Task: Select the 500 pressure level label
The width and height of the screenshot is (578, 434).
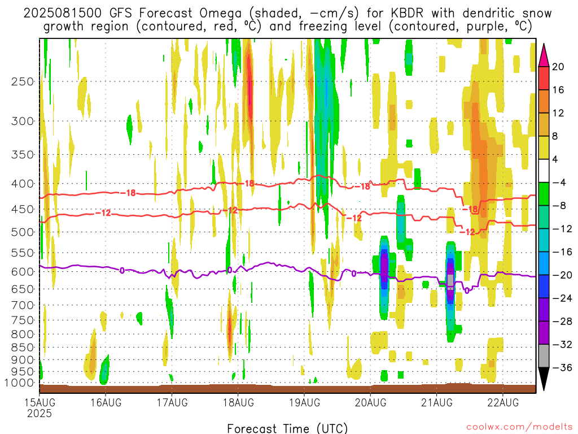Action: [22, 232]
